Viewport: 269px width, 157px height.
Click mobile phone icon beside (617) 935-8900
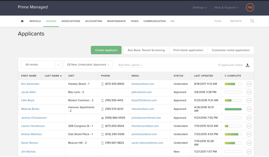click(102, 84)
